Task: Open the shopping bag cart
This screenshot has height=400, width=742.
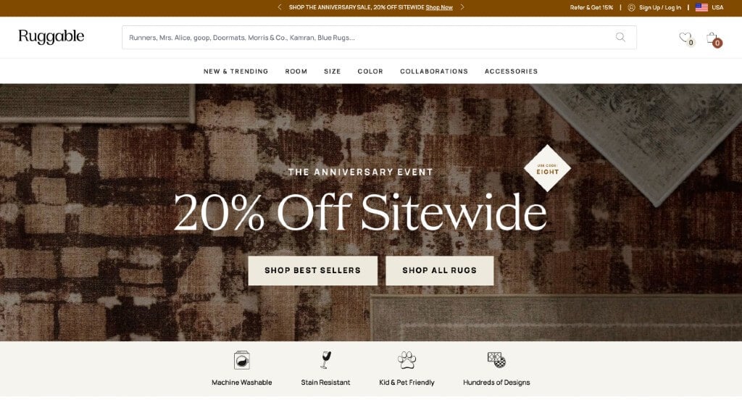Action: [712, 38]
